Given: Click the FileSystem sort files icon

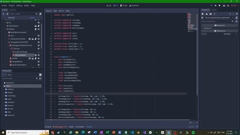Looking at the screenshot, I should click(40, 78).
